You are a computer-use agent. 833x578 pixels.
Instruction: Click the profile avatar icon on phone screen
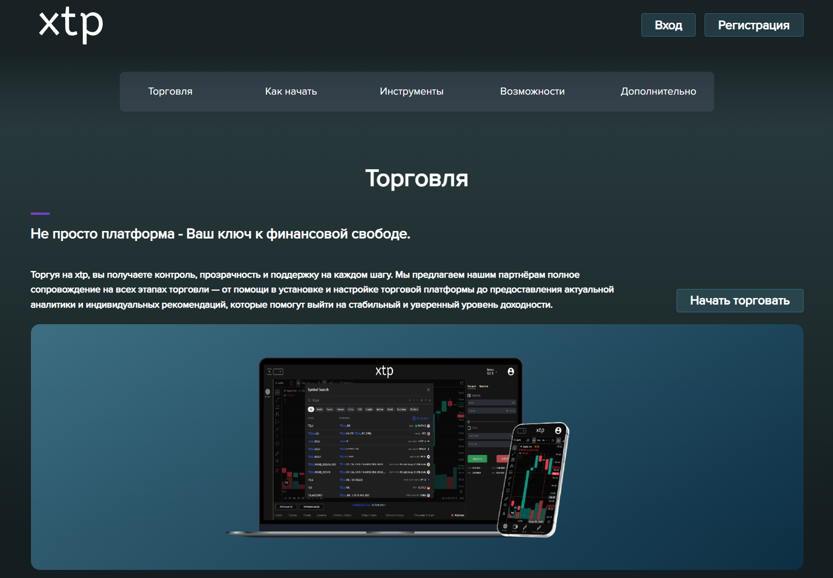click(x=558, y=431)
